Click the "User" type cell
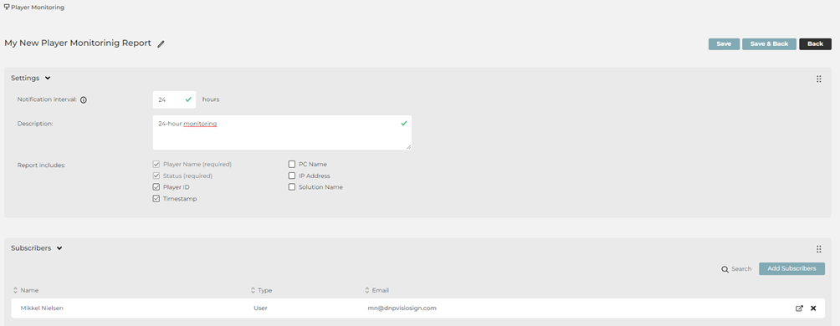 pyautogui.click(x=260, y=308)
